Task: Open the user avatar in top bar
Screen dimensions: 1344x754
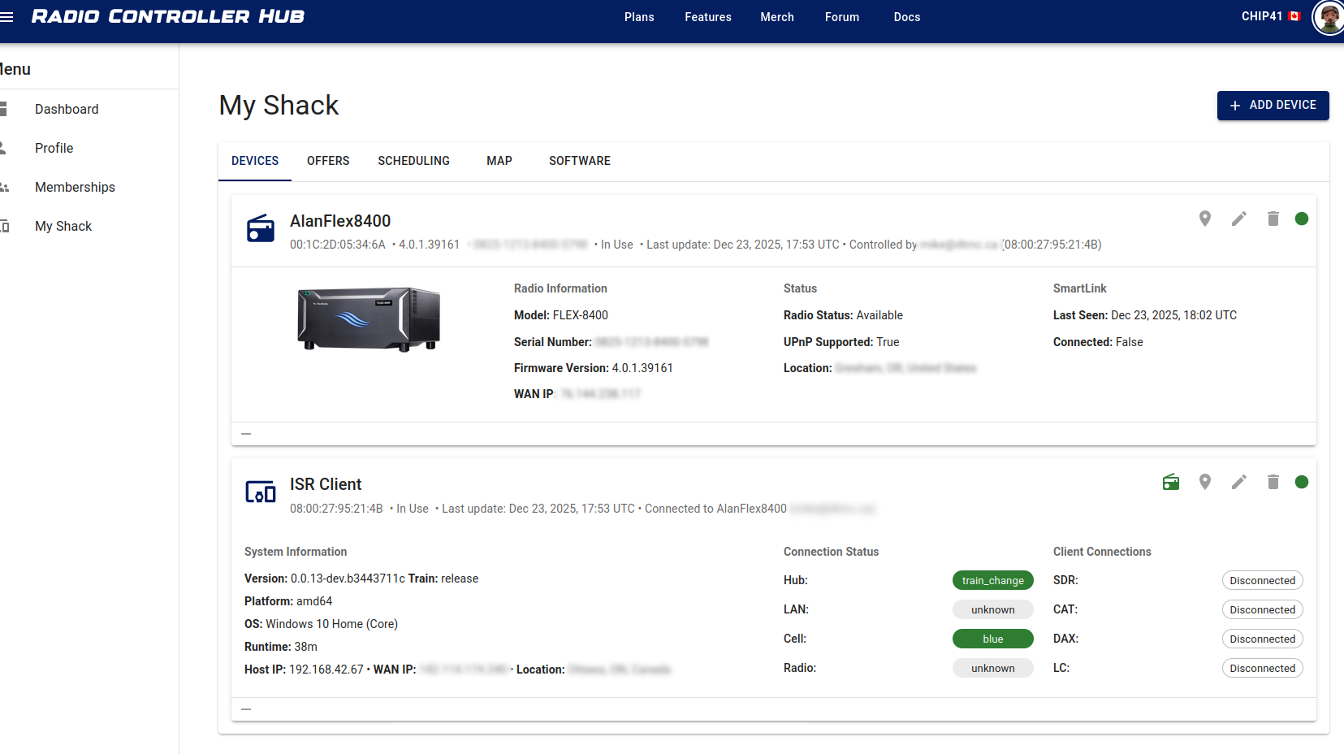Action: point(1329,17)
